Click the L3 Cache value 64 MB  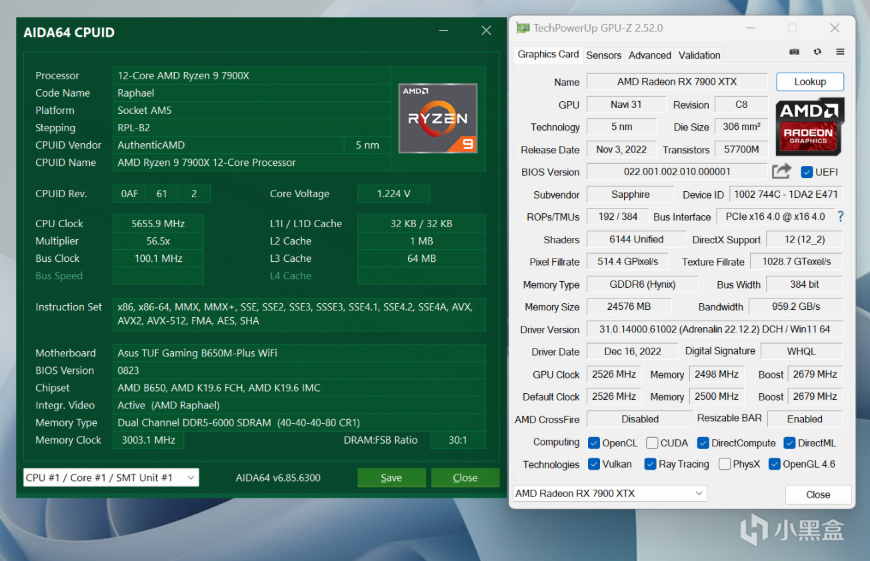(421, 259)
